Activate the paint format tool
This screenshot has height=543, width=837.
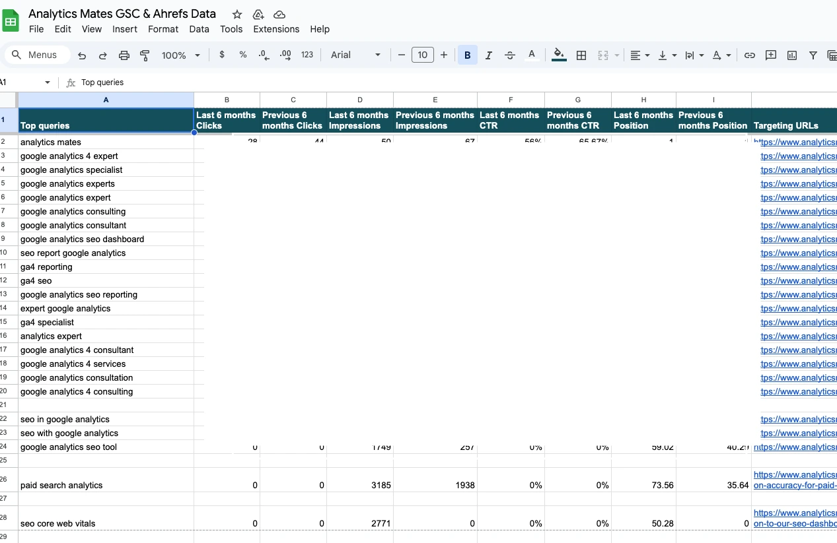pyautogui.click(x=145, y=55)
